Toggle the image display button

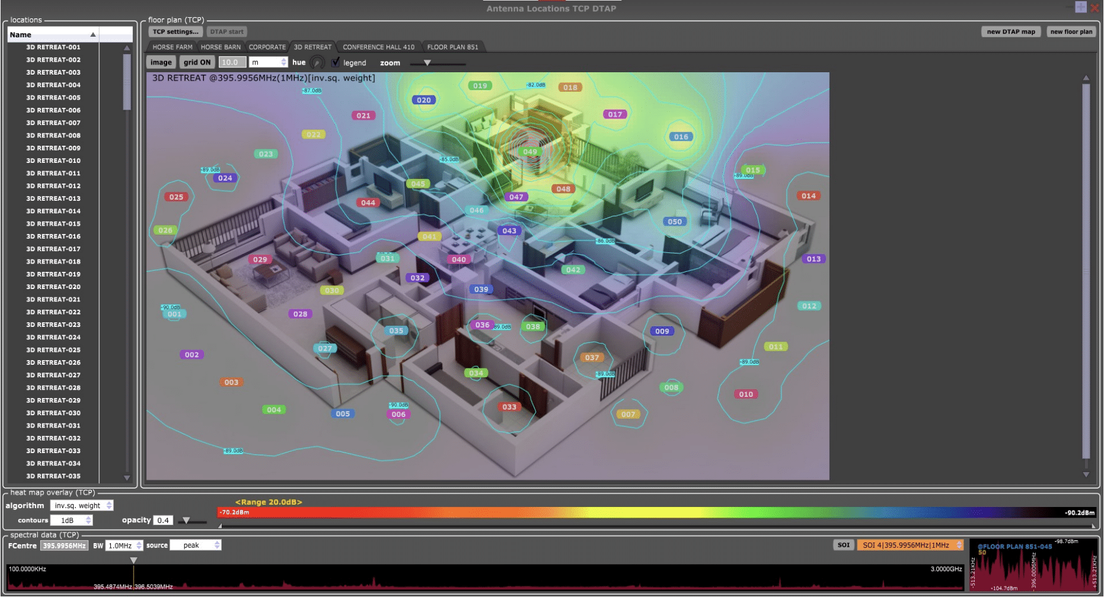pyautogui.click(x=161, y=62)
